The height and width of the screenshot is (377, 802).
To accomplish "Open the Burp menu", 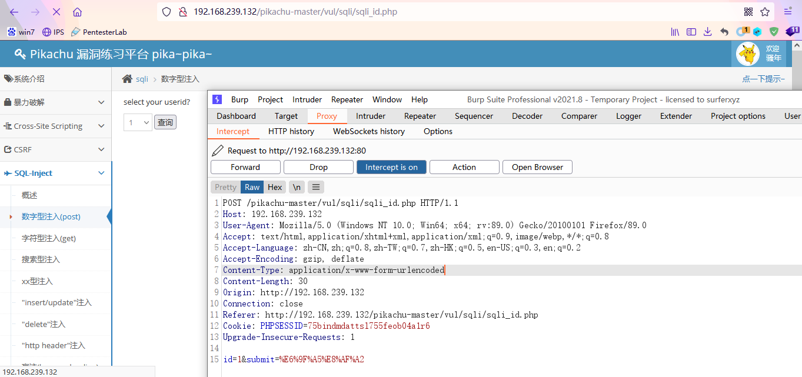I will [x=239, y=99].
